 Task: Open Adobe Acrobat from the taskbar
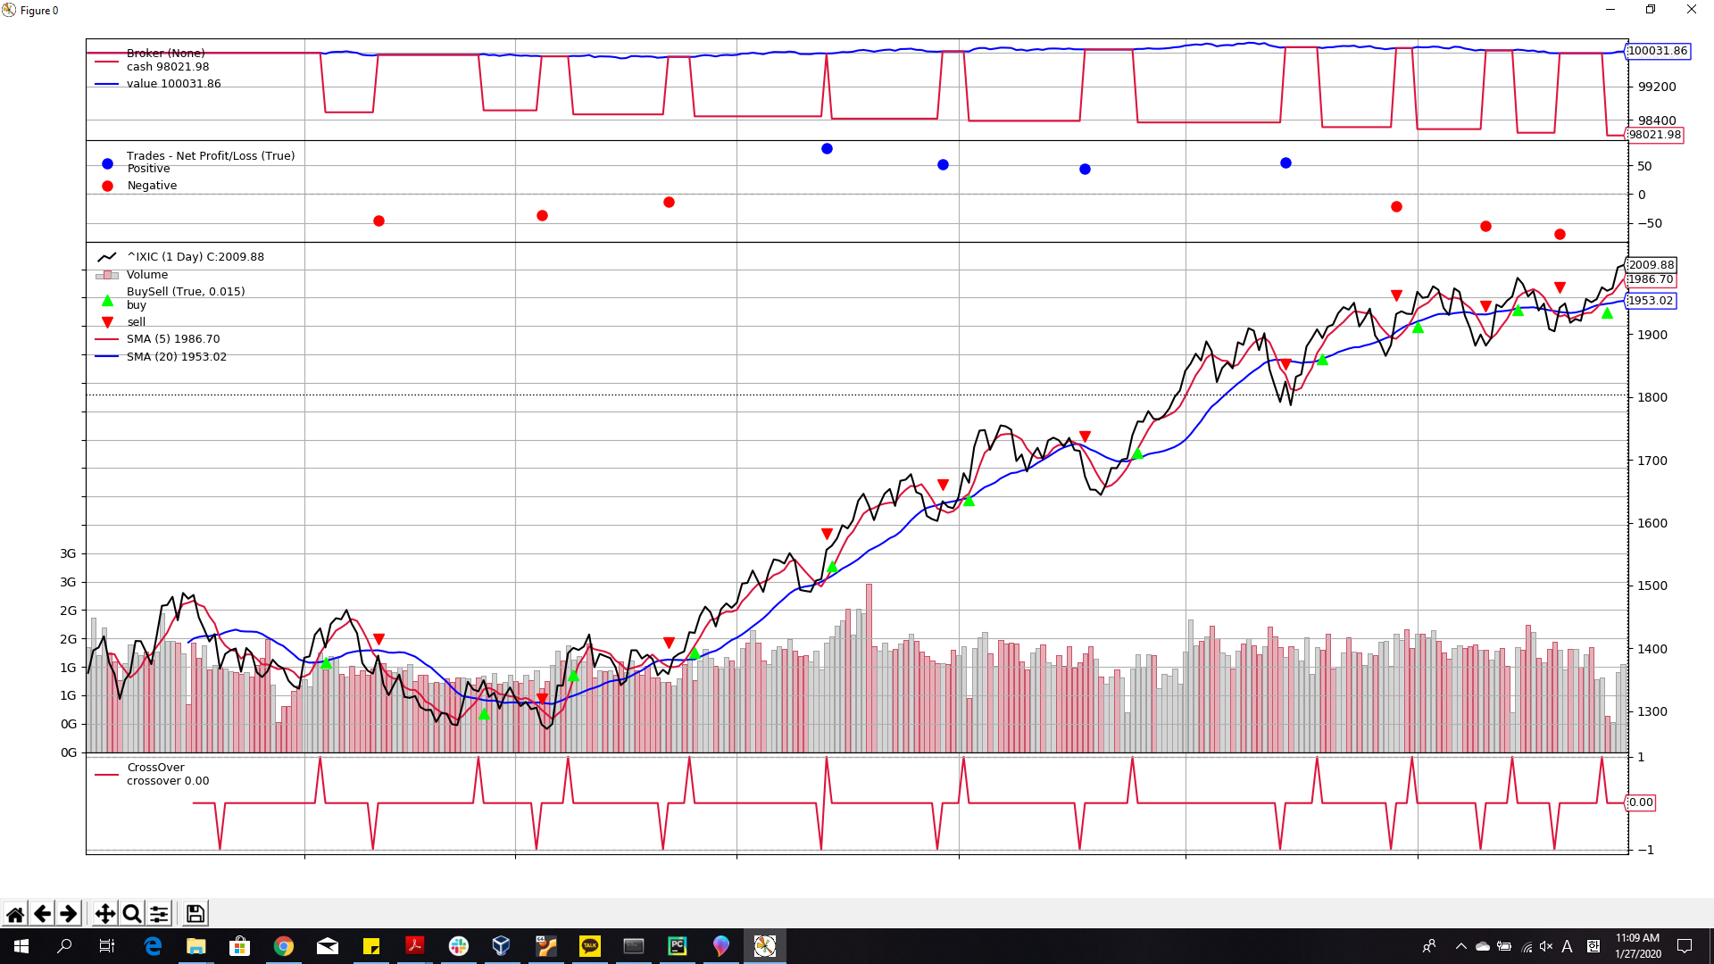coord(414,946)
